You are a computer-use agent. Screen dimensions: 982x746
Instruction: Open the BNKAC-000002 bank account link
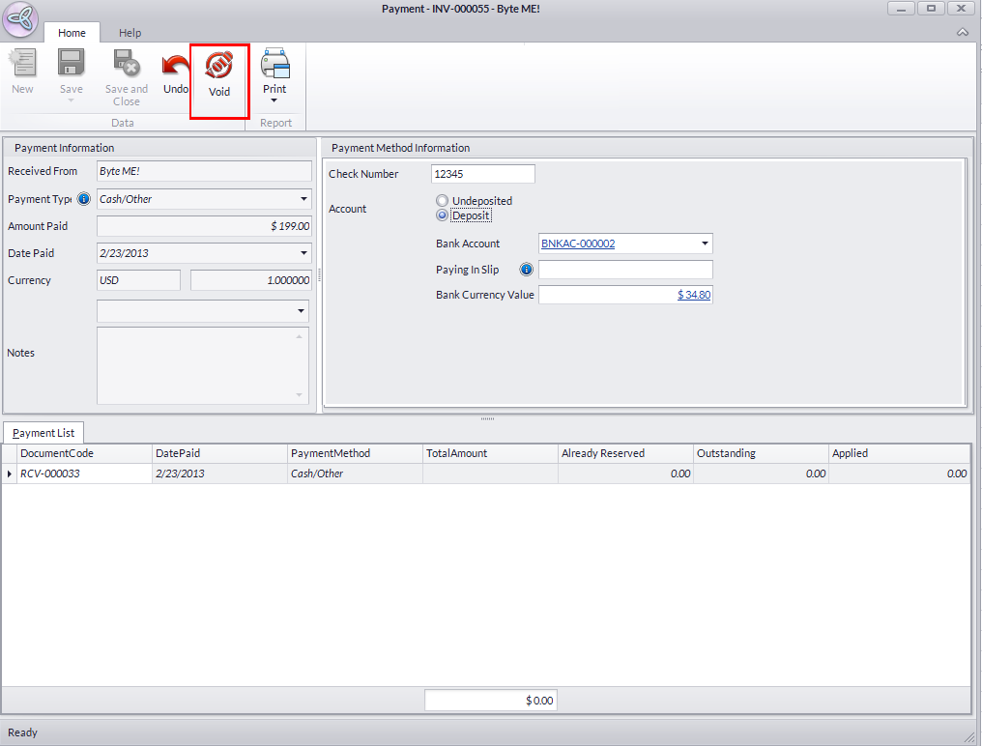coord(578,244)
